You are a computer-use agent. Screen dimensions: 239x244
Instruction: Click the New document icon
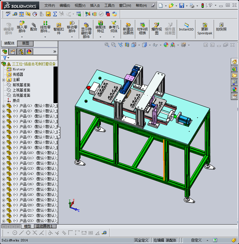pos(160,6)
